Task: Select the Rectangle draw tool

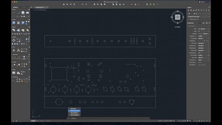Action: (27, 13)
